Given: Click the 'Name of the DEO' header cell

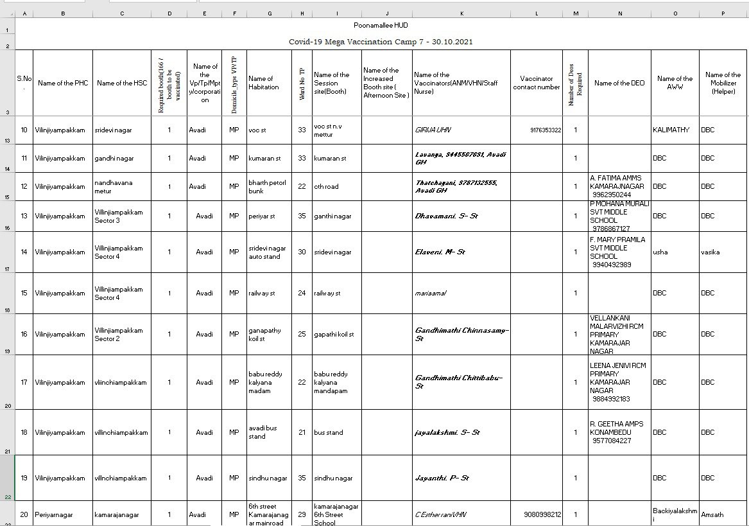Looking at the screenshot, I should pyautogui.click(x=619, y=83).
